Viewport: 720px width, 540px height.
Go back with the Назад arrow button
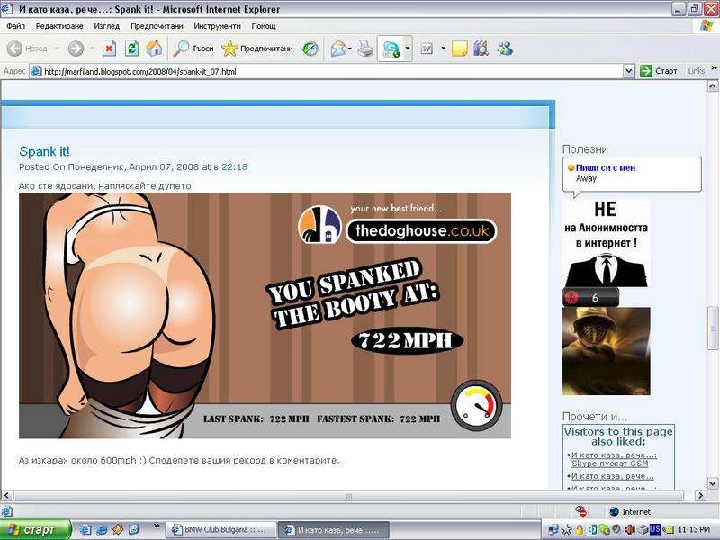(x=27, y=49)
